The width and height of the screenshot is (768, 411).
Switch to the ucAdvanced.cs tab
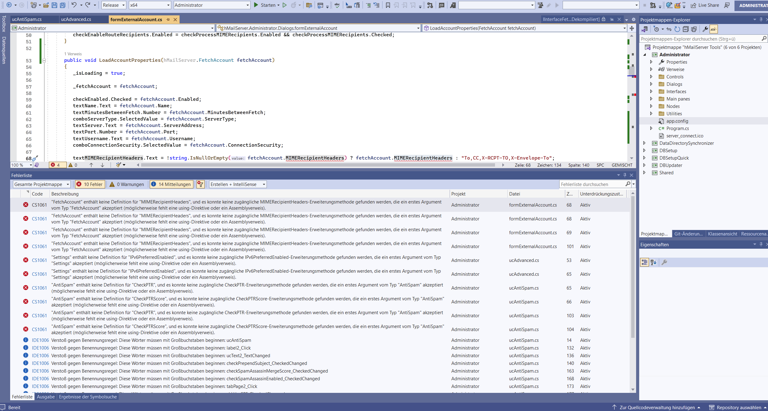coord(76,19)
